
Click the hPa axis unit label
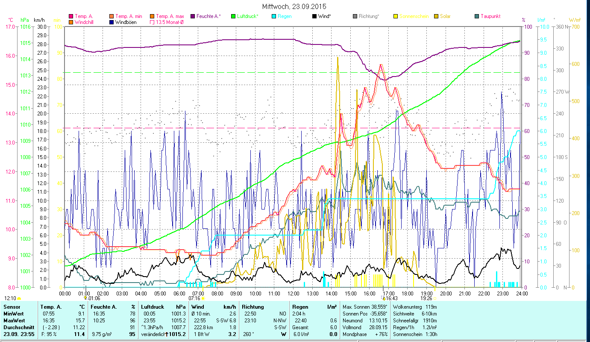point(25,20)
